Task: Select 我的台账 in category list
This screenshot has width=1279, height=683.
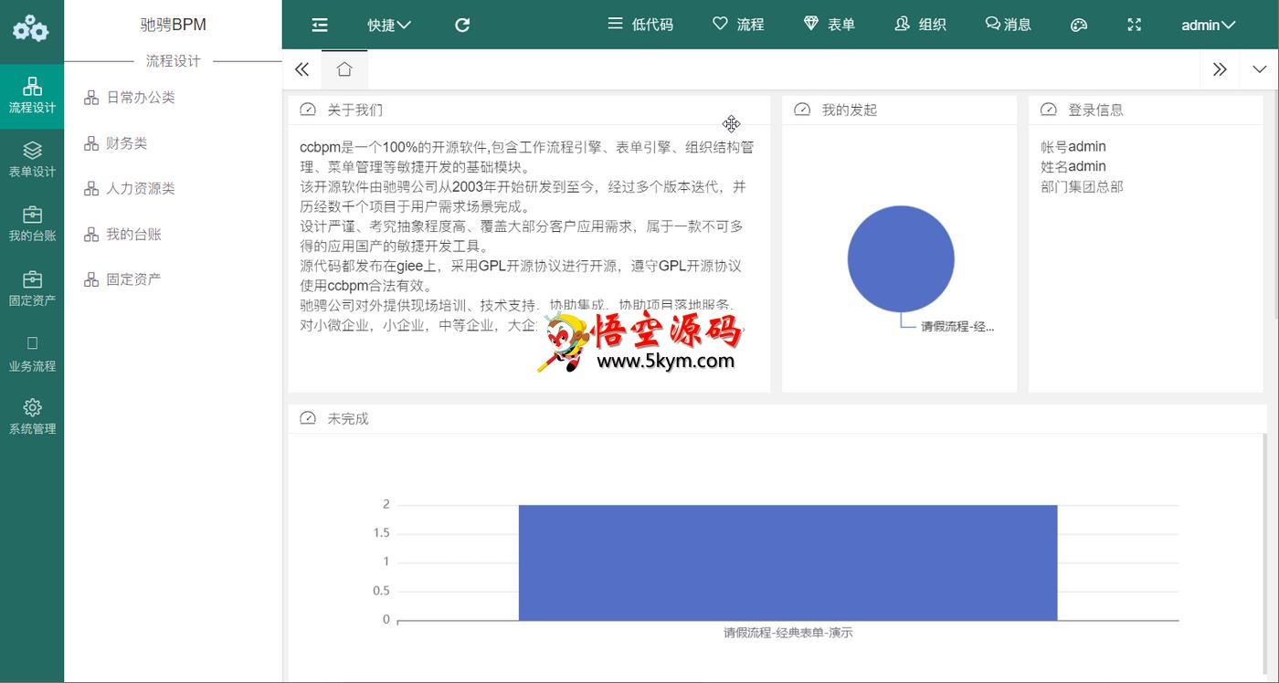Action: pos(133,235)
